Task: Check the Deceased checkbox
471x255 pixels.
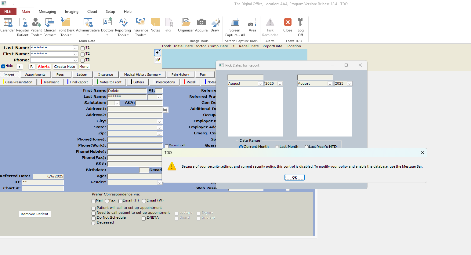Action: pyautogui.click(x=93, y=223)
